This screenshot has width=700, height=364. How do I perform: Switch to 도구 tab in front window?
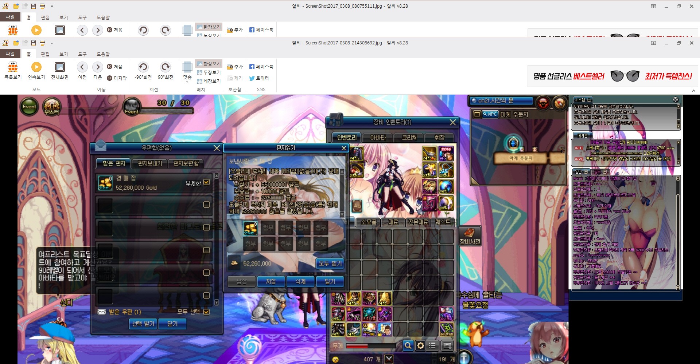tap(82, 54)
